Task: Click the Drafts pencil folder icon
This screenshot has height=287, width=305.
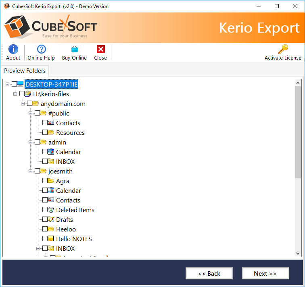Action: [x=51, y=219]
